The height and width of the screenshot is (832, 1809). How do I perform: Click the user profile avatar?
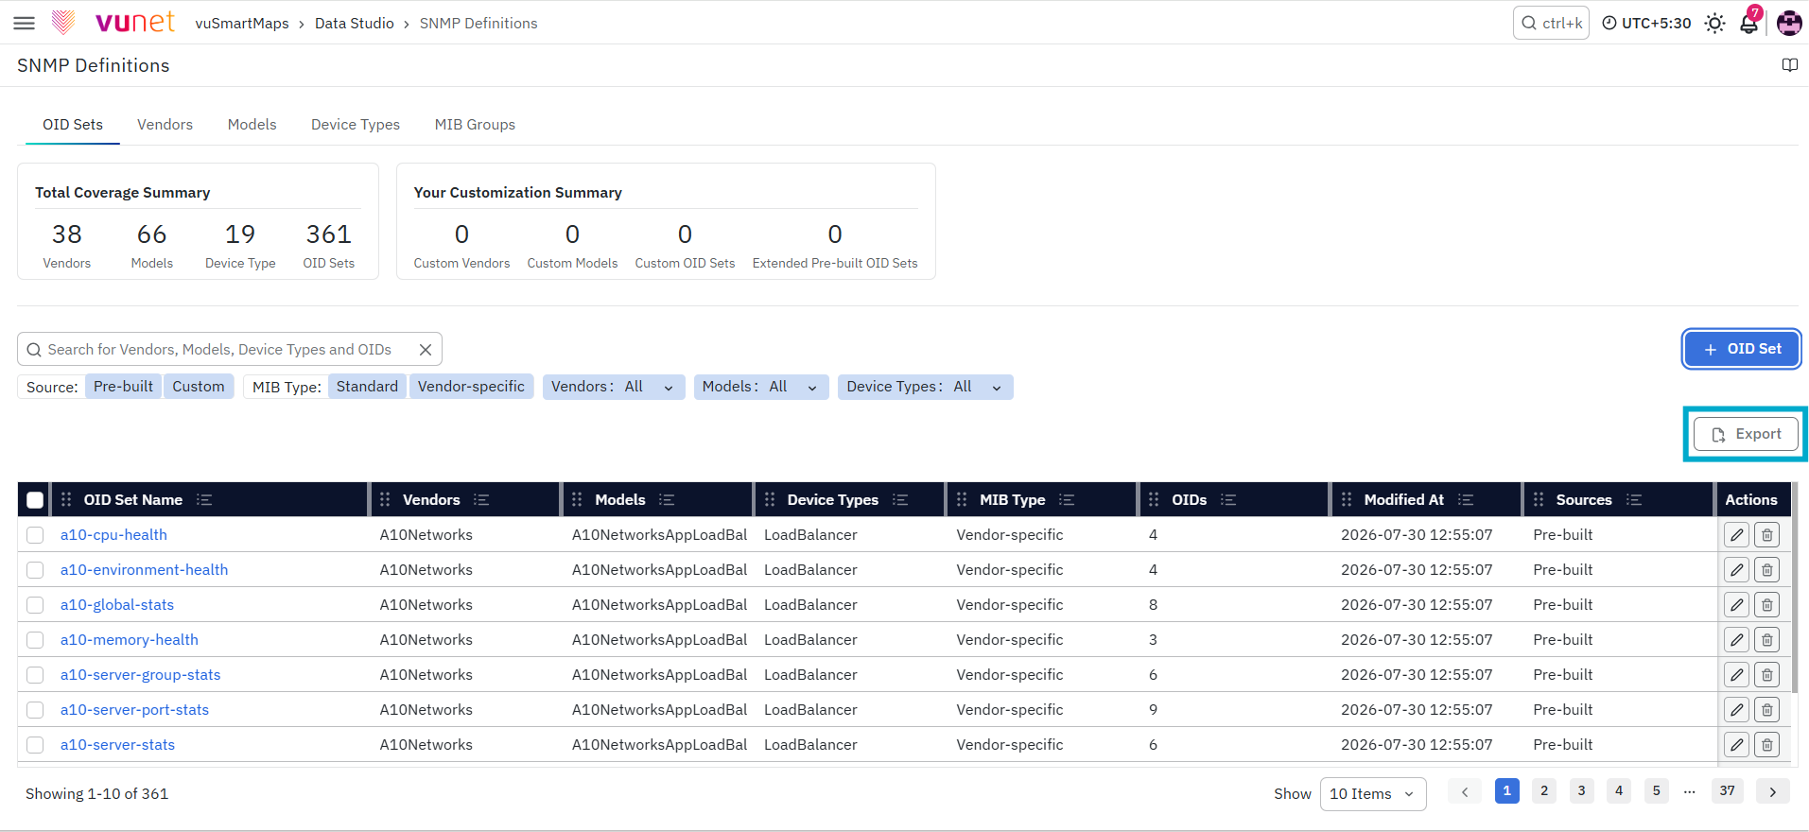coord(1789,24)
